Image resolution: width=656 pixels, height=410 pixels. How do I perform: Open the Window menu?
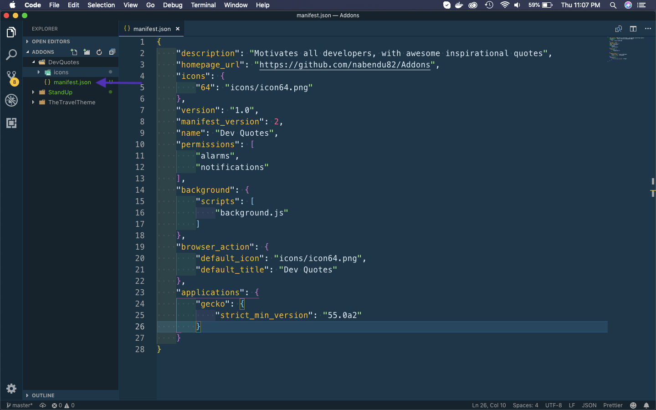236,5
